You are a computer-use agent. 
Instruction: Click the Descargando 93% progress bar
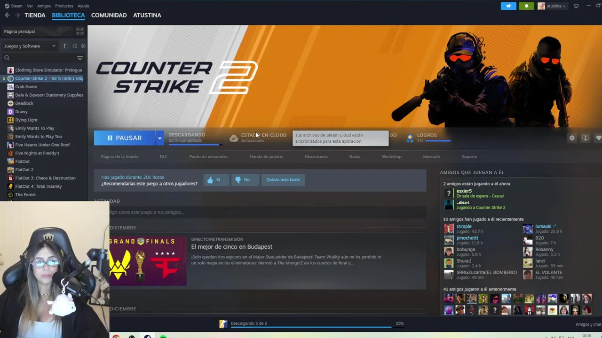[x=195, y=144]
